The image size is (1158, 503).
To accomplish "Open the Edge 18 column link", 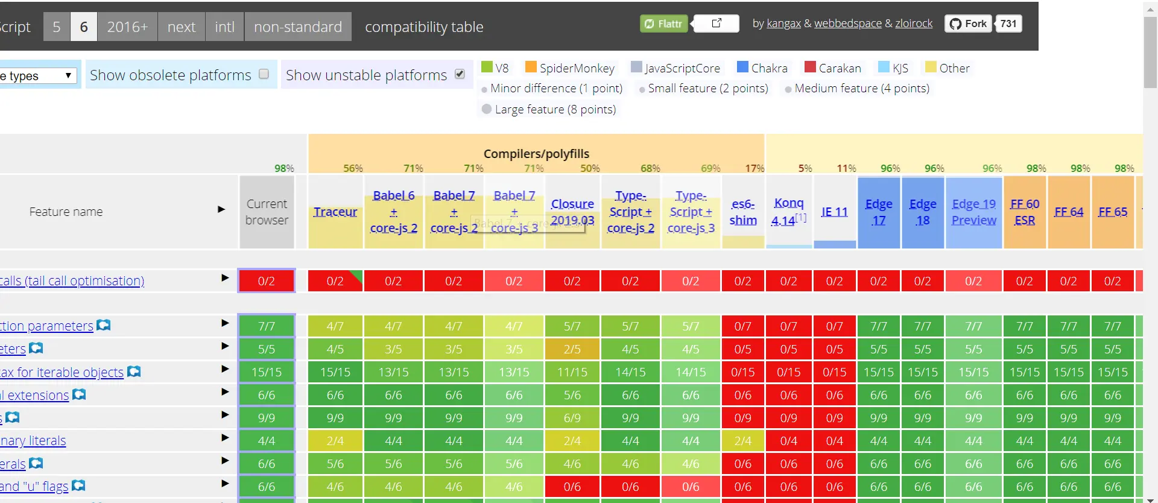I will click(x=923, y=212).
